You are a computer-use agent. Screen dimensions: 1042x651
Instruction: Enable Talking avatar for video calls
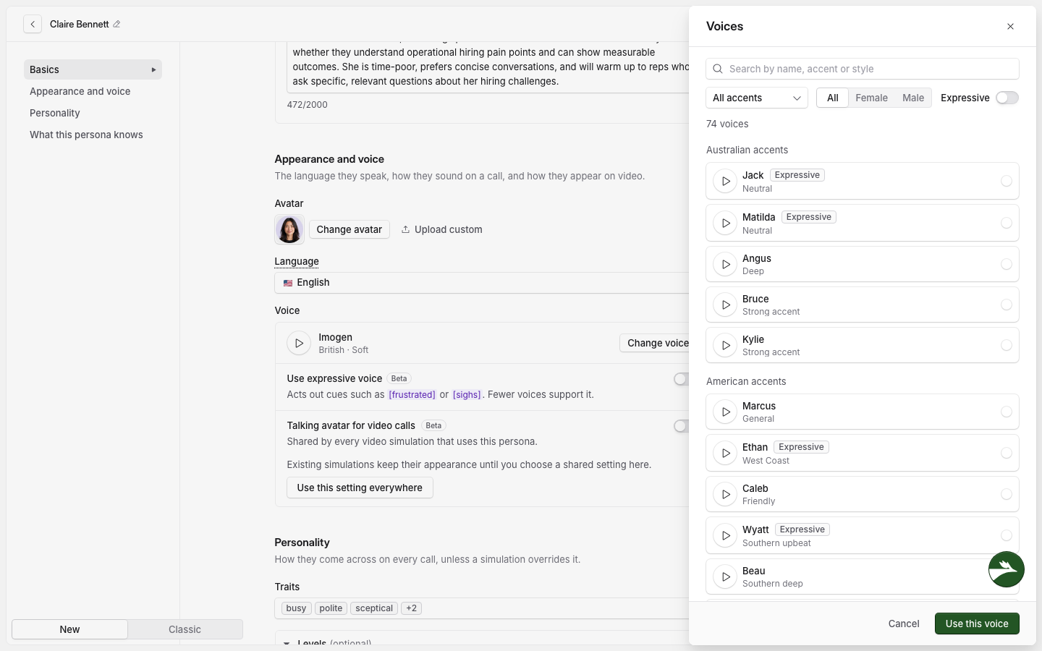pos(681,426)
